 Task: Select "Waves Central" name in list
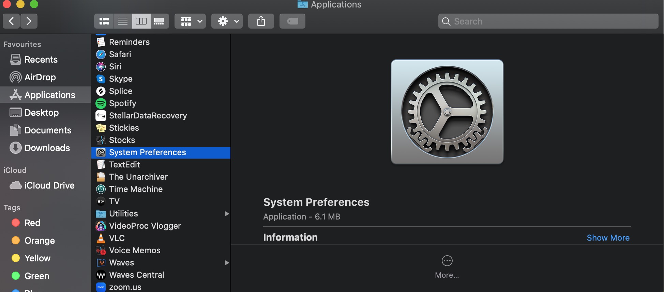pyautogui.click(x=137, y=275)
